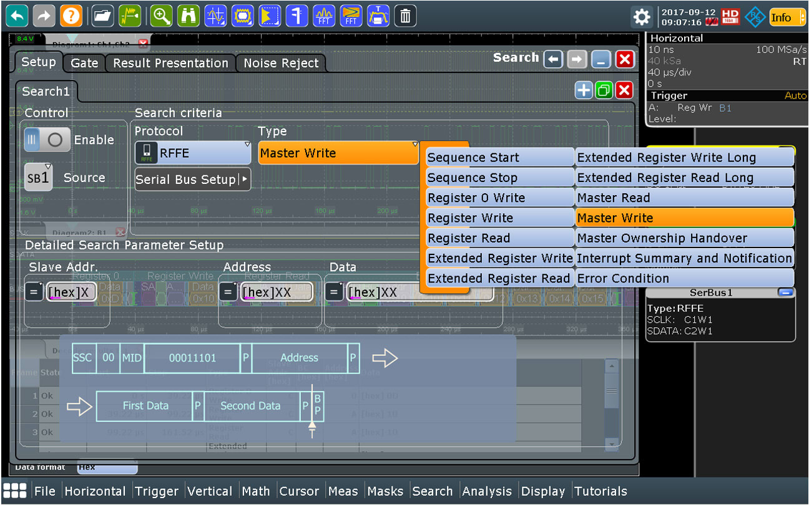Open the Data equals operator dropdown
Viewport: 809px width, 505px height.
334,292
